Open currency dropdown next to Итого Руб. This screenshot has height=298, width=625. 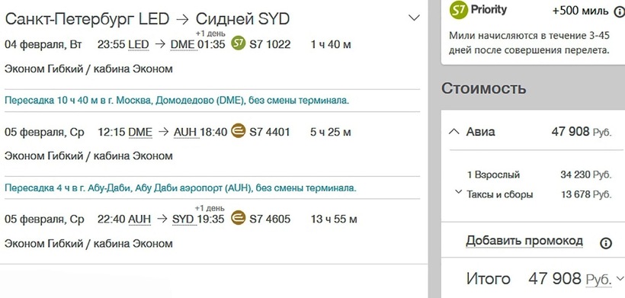pyautogui.click(x=619, y=278)
